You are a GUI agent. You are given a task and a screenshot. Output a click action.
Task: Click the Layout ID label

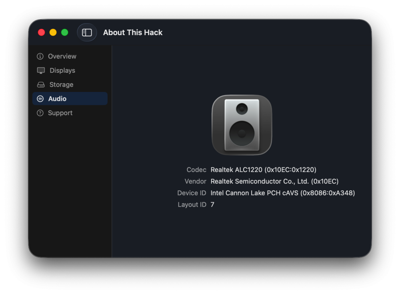[192, 205]
